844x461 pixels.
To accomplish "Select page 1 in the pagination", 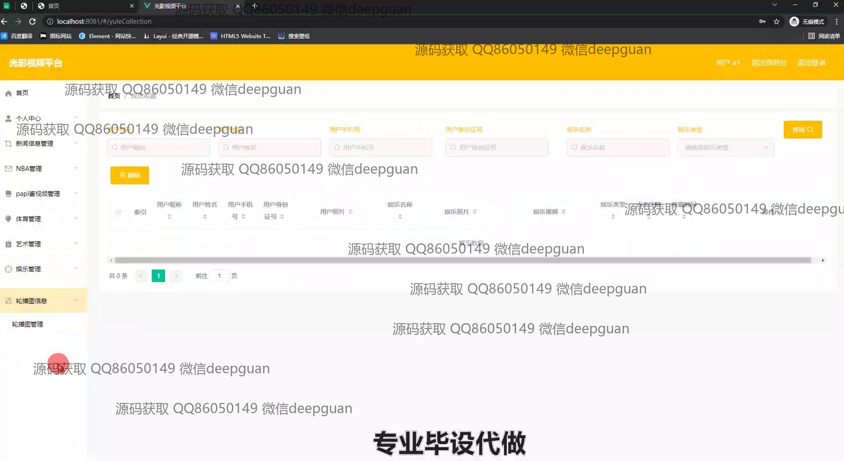I will click(x=158, y=276).
